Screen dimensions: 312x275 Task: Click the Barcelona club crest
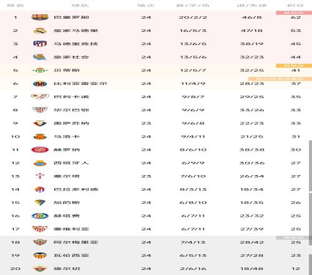(40, 17)
